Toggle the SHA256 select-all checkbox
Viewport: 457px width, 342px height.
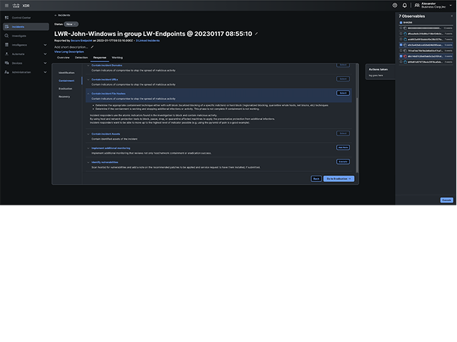(x=401, y=22)
